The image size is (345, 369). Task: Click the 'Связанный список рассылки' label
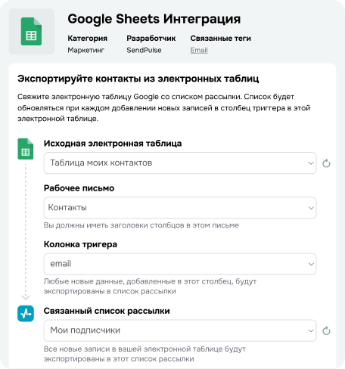107,311
